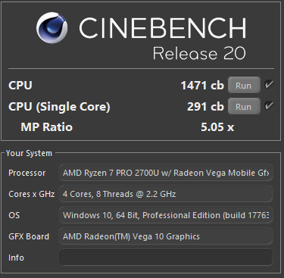Click the 291 cb single core score

pyautogui.click(x=205, y=107)
